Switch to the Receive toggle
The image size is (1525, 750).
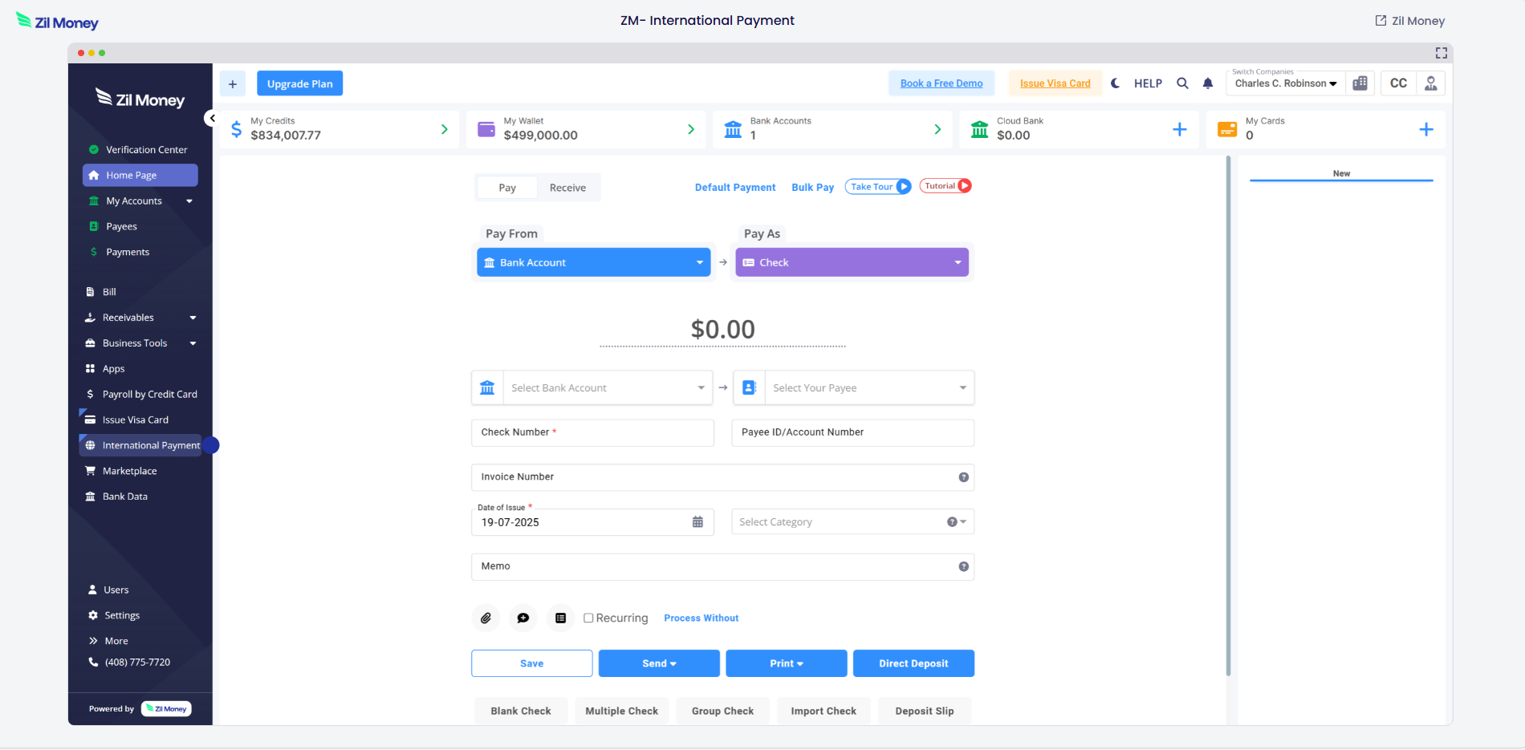click(x=567, y=188)
